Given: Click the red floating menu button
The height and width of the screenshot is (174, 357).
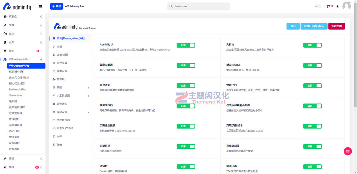Looking at the screenshot, I should tap(347, 151).
